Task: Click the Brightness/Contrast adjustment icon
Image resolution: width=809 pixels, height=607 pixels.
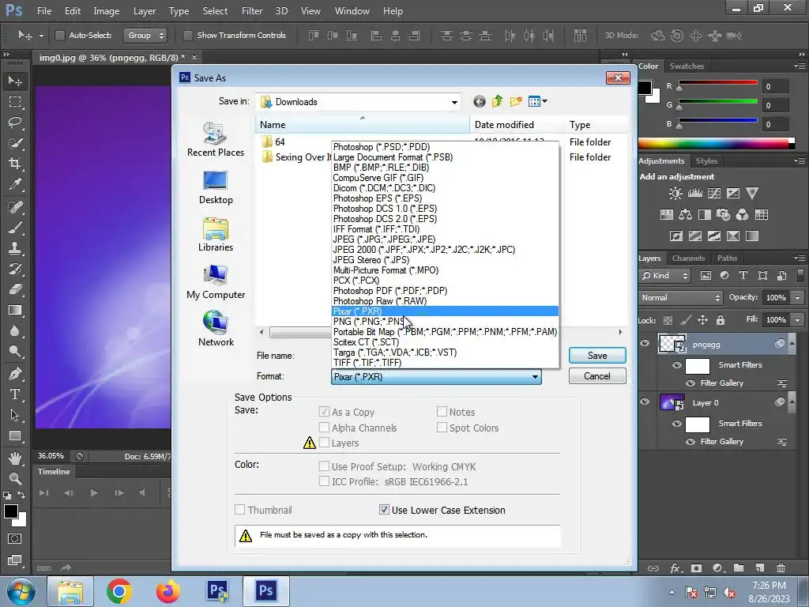Action: (x=675, y=194)
